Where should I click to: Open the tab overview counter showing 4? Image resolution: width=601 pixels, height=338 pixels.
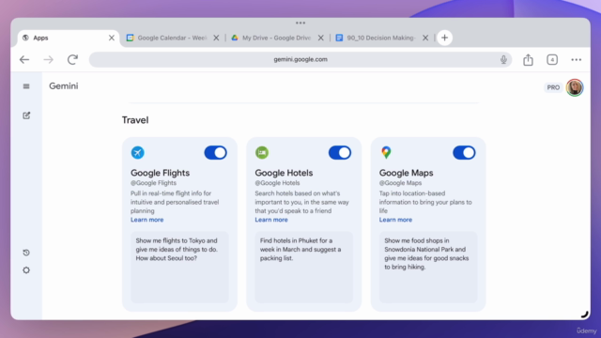(552, 59)
